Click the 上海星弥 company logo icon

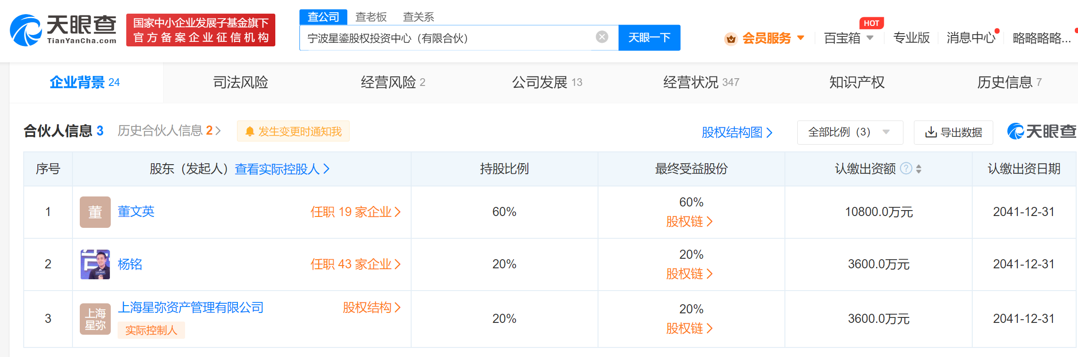[95, 319]
